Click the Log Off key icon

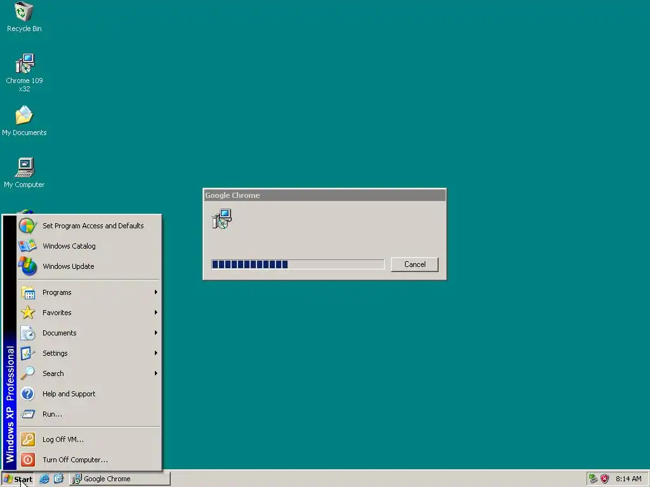[28, 439]
